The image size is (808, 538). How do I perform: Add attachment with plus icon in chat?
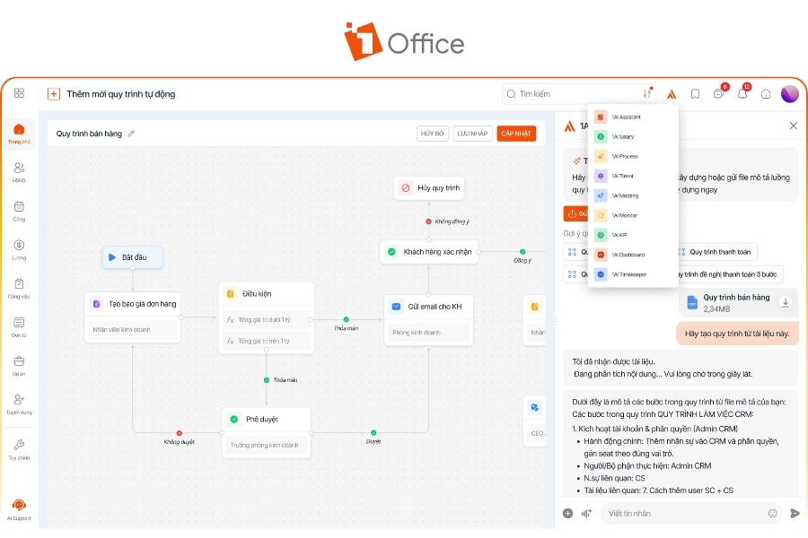point(568,513)
